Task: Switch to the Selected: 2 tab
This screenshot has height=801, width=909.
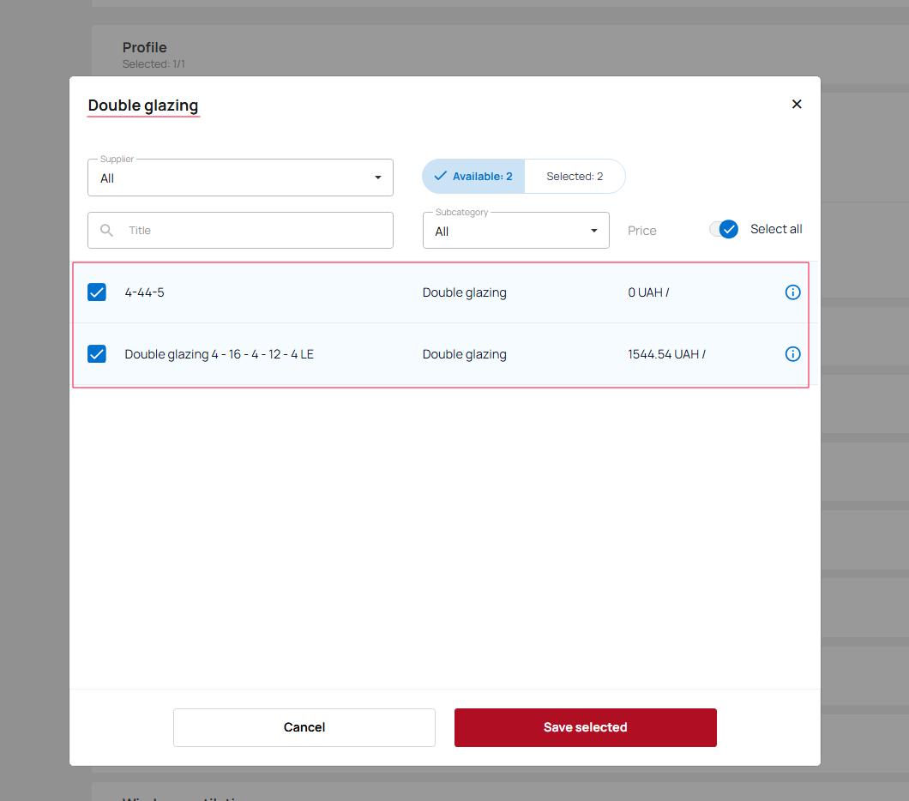Action: point(574,177)
